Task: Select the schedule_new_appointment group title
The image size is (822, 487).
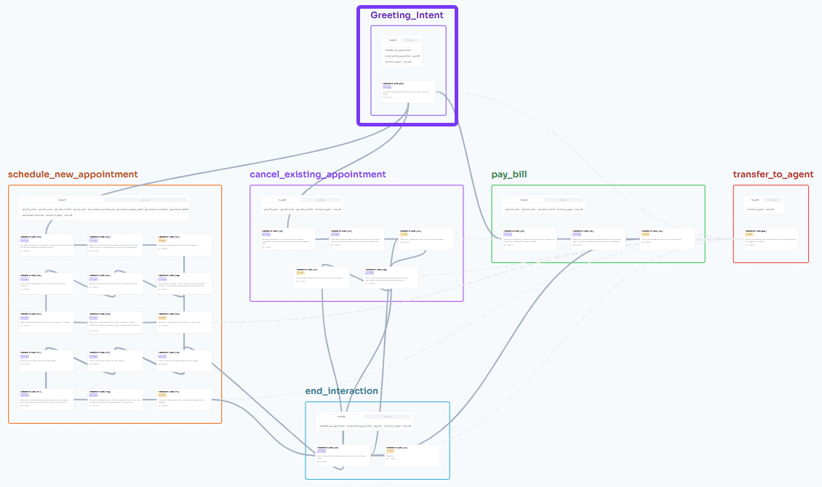Action: click(73, 174)
